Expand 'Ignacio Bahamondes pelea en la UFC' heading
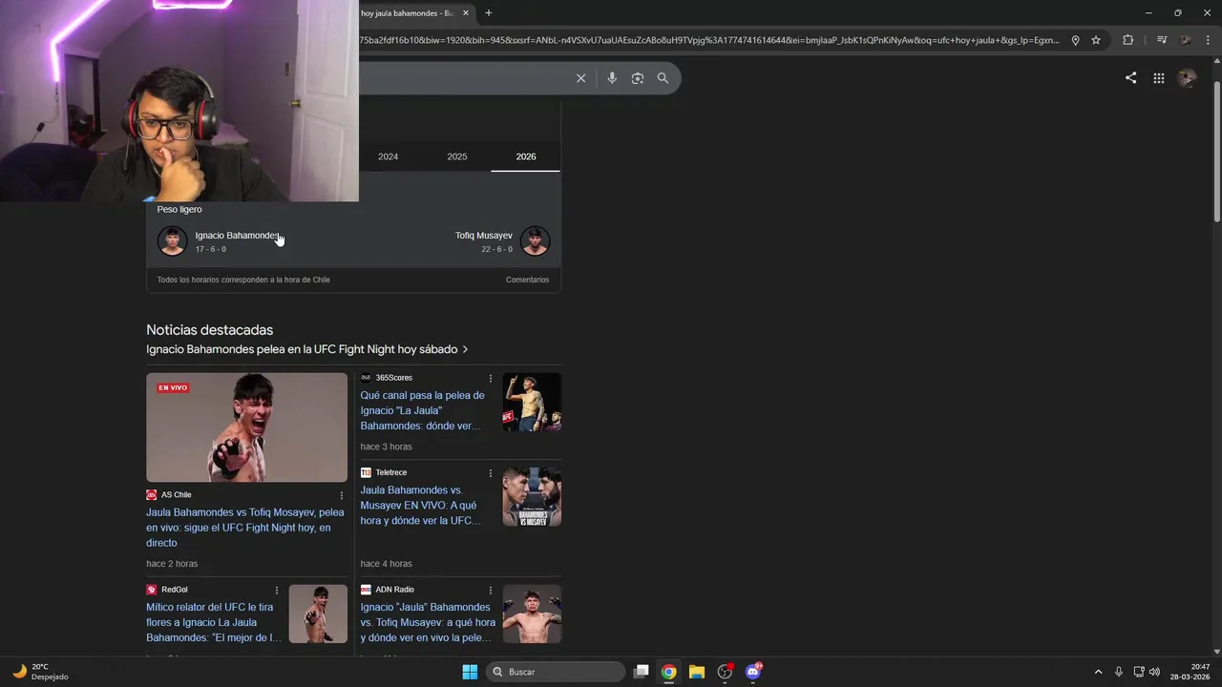Viewport: 1222px width, 687px height. click(306, 349)
